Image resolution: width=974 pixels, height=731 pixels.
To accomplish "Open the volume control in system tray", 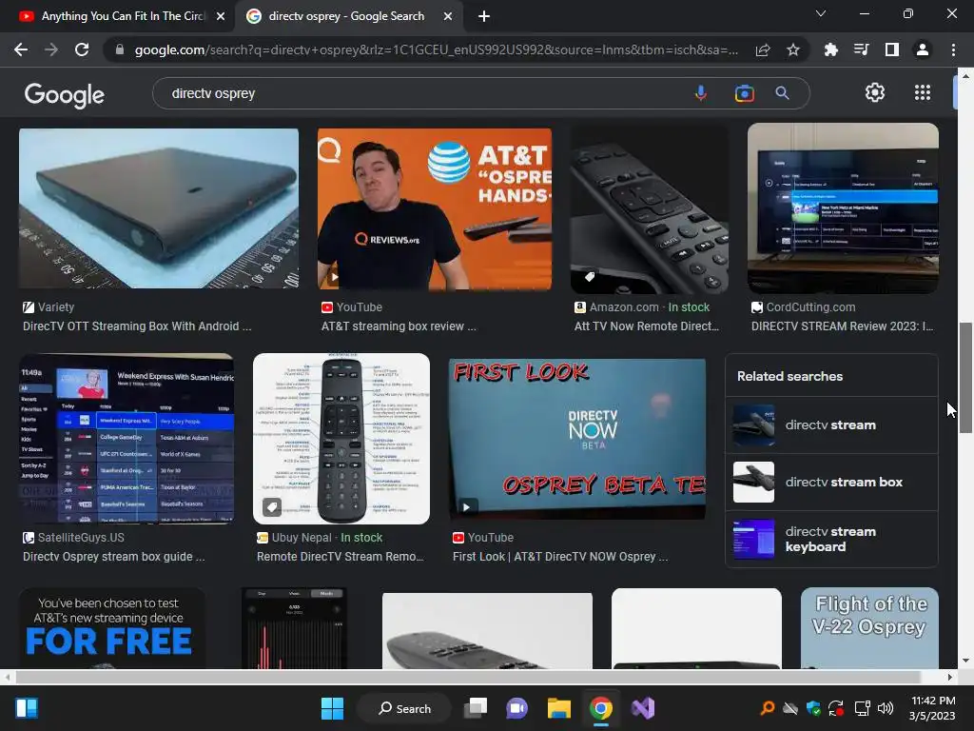I will (886, 708).
